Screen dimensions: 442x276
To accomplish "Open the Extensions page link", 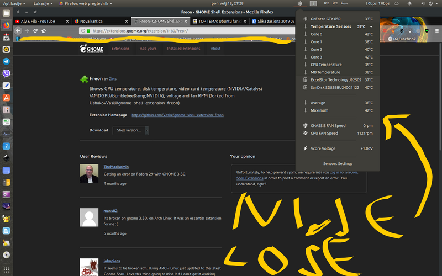I will [x=120, y=49].
